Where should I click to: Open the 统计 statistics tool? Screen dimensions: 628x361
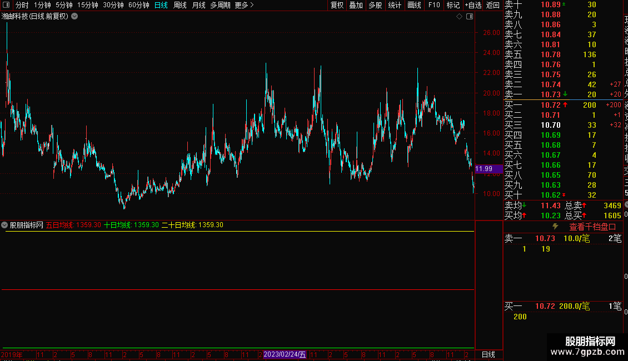coord(395,5)
